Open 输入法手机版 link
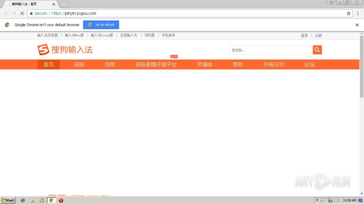This screenshot has height=204, width=364. (x=48, y=35)
